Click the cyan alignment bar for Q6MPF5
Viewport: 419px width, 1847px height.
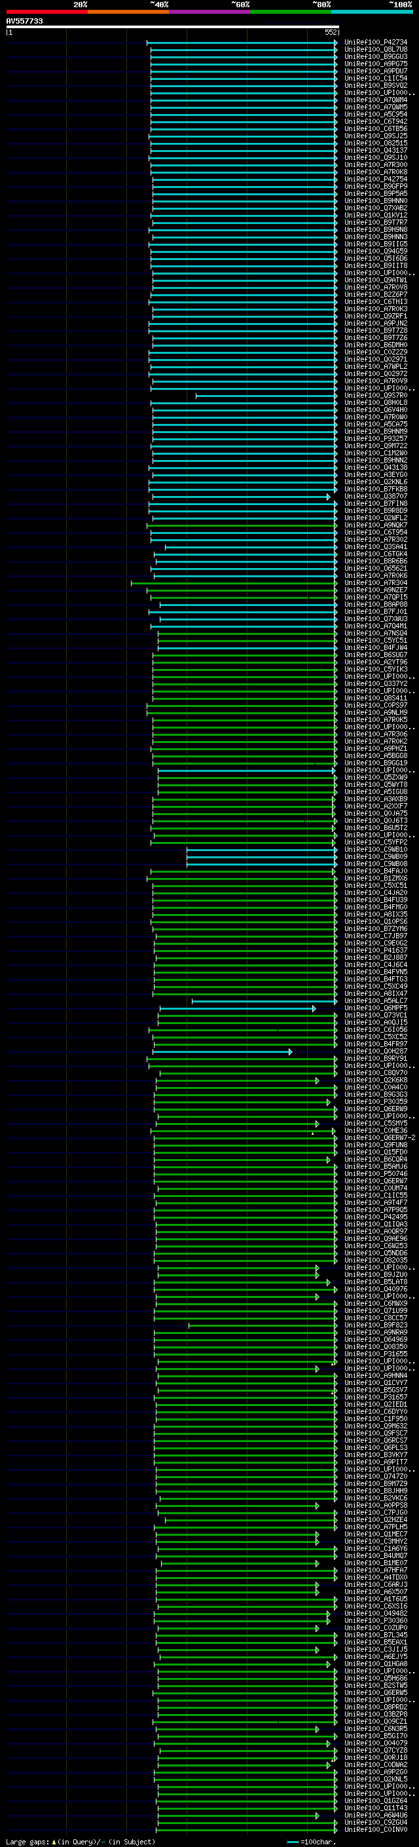point(237,1008)
